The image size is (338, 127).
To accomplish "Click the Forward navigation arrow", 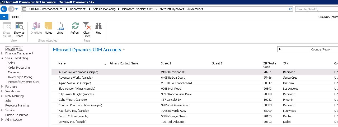I will [11, 9].
